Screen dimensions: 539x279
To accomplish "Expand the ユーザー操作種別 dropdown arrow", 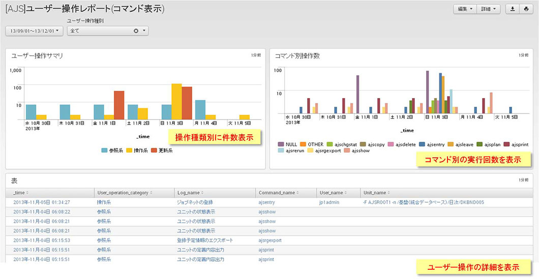I will point(144,31).
